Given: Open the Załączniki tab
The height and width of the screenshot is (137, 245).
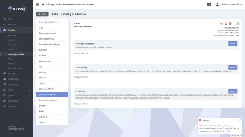Looking at the screenshot, I should tap(52, 117).
